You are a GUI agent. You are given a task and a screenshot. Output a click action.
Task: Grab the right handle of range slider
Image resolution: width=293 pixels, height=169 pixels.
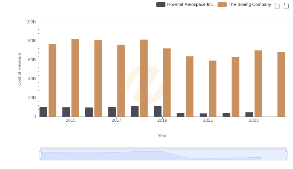(x=286, y=155)
